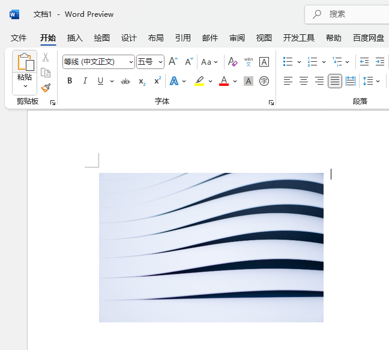This screenshot has height=350, width=389.
Task: Open the font name dropdown 等线
Action: point(131,62)
